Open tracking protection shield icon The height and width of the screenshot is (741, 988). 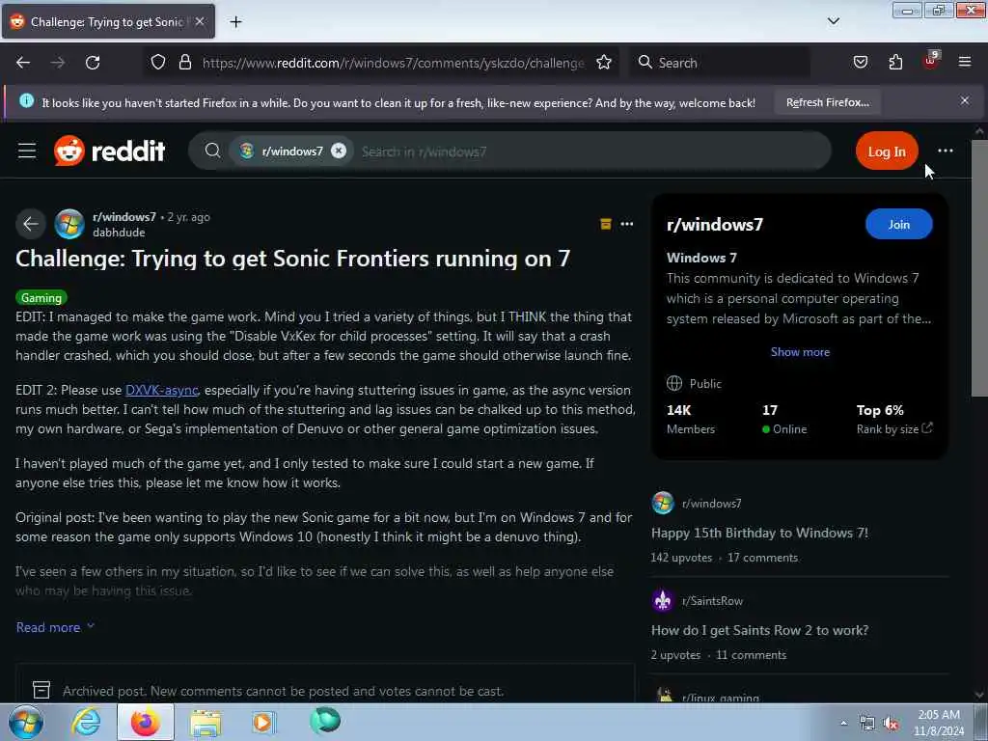pos(158,63)
